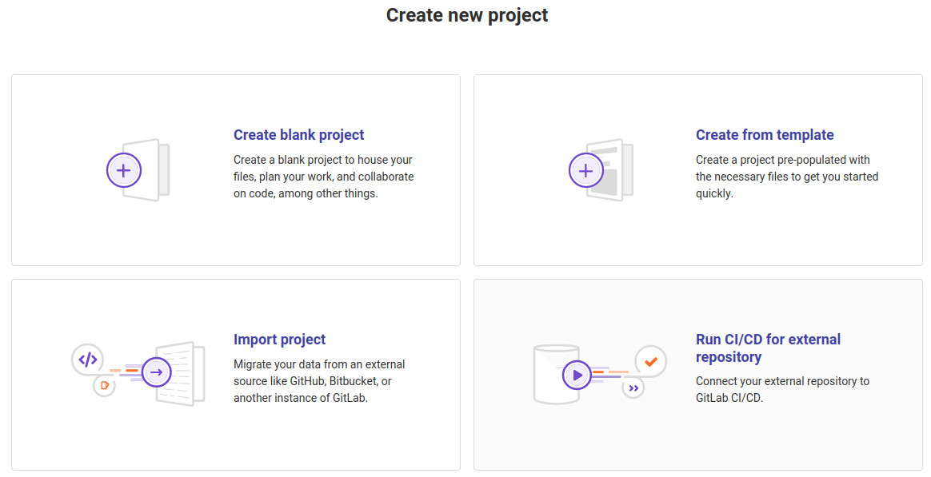Open the Import project link
The height and width of the screenshot is (477, 931).
pos(280,340)
